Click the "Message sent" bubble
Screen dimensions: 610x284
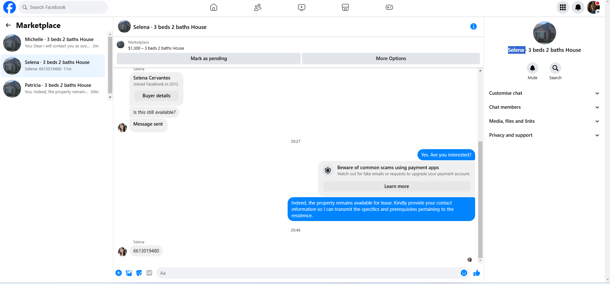click(148, 125)
